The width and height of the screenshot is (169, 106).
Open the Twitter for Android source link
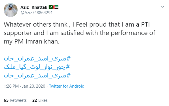point(67,86)
